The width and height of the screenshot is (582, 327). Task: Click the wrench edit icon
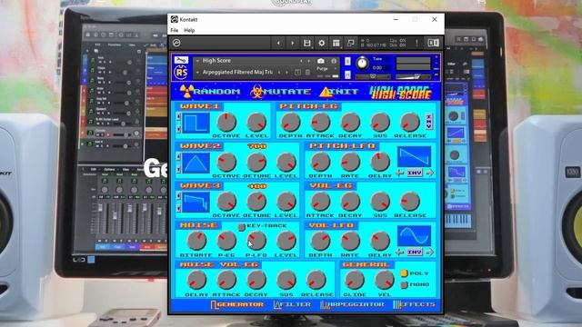point(181,60)
